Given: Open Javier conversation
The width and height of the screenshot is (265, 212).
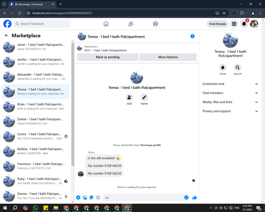Looking at the screenshot, I should pyautogui.click(x=36, y=47).
